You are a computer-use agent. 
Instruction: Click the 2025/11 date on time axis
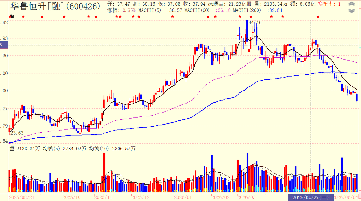coord(103,197)
